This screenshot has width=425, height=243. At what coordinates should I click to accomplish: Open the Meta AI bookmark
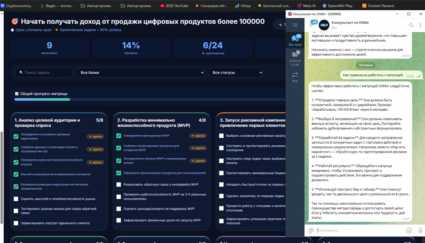point(306,6)
